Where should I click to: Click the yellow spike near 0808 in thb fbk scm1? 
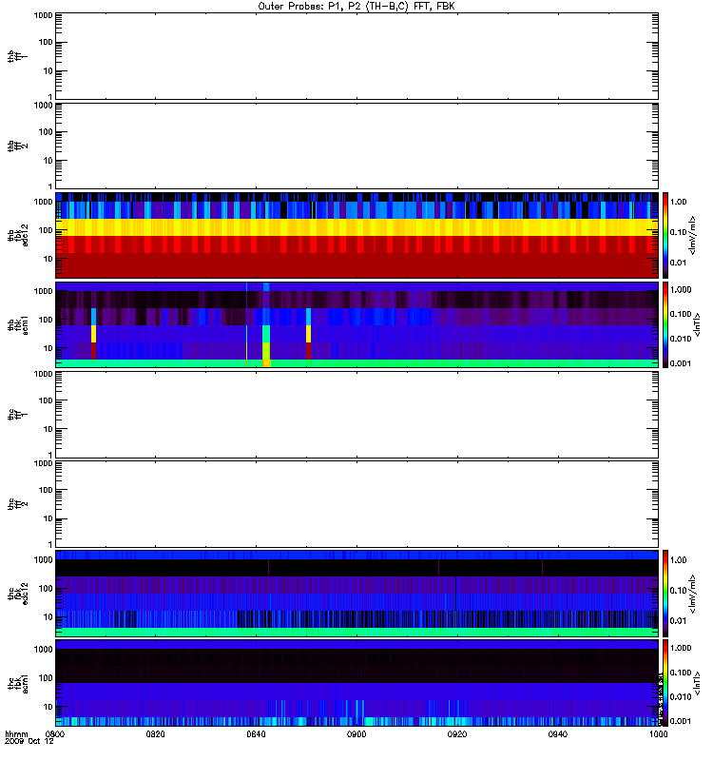click(93, 334)
